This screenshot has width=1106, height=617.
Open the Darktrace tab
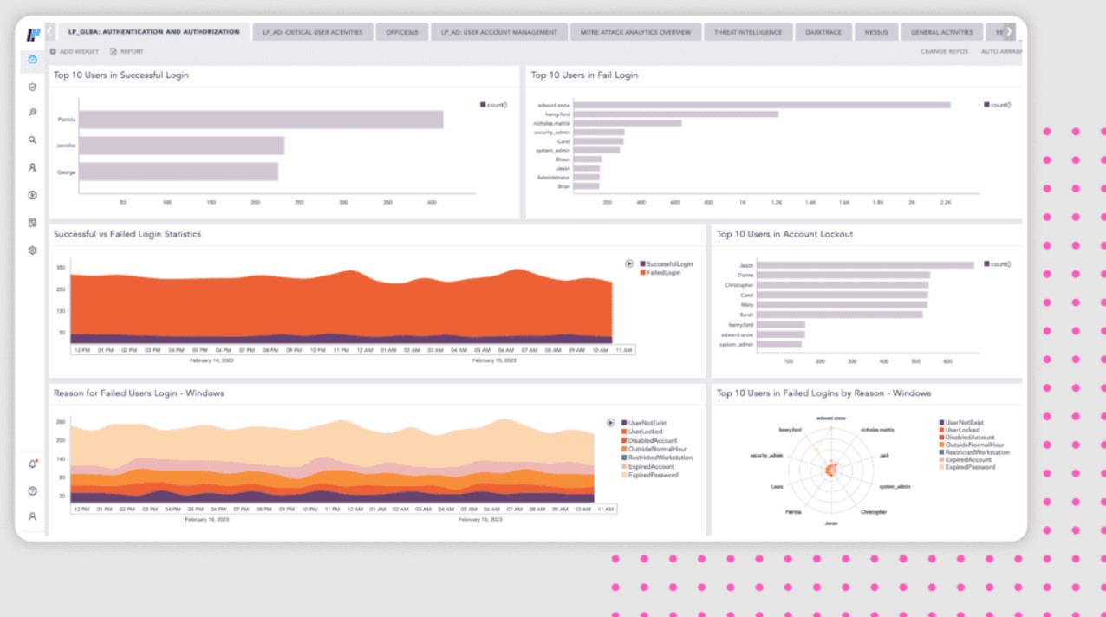823,32
